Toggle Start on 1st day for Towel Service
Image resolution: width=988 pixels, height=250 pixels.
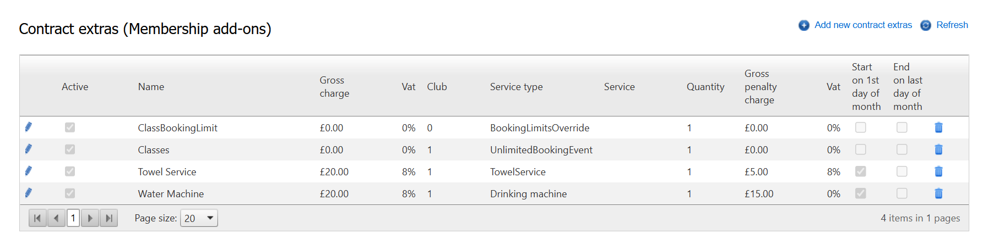tap(860, 171)
